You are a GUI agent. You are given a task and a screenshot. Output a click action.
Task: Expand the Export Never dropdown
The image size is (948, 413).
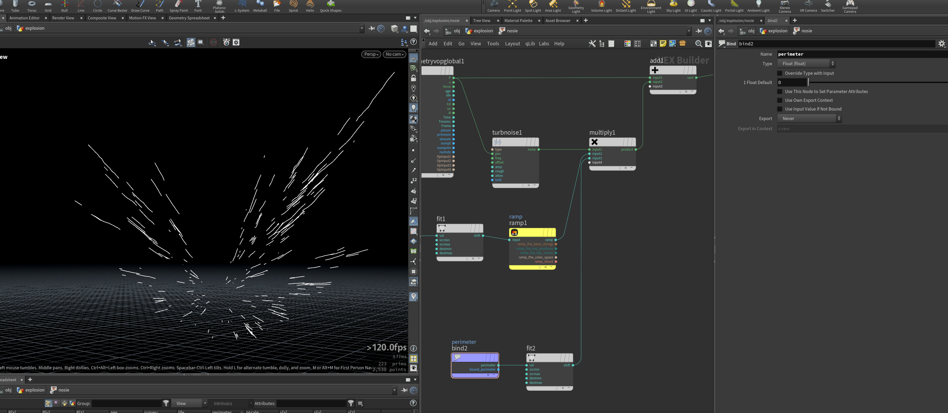coord(809,118)
